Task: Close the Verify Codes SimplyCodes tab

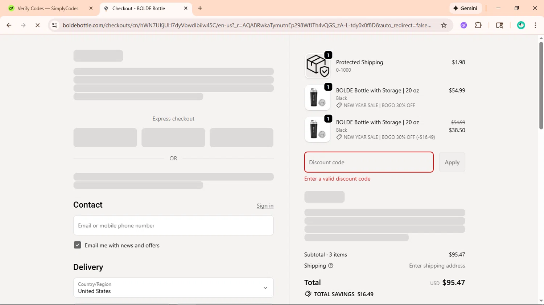Action: (x=91, y=8)
